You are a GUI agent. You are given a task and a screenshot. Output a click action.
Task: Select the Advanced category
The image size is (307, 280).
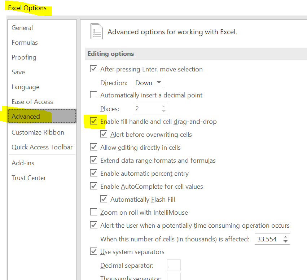[42, 116]
